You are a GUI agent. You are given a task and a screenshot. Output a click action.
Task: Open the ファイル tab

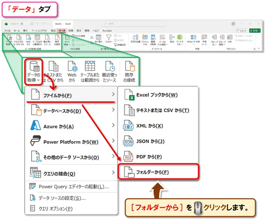(7, 31)
